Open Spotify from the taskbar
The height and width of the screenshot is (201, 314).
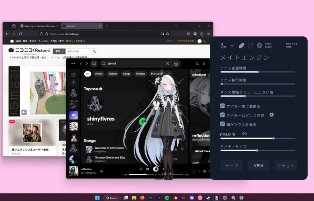point(167,198)
